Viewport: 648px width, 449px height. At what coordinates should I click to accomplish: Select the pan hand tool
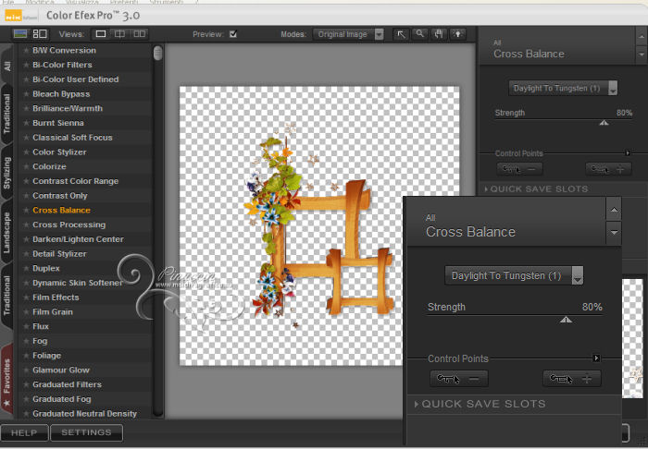438,34
